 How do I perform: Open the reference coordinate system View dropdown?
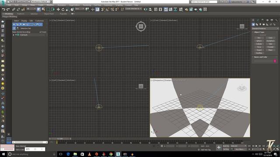tap(80, 9)
